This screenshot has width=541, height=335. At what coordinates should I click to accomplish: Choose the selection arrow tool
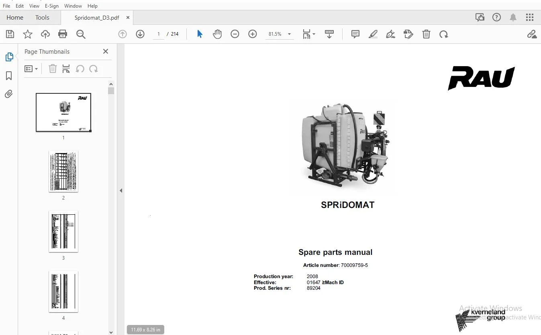pos(200,34)
